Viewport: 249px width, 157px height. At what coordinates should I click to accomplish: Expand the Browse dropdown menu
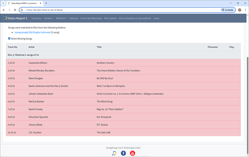[49, 18]
